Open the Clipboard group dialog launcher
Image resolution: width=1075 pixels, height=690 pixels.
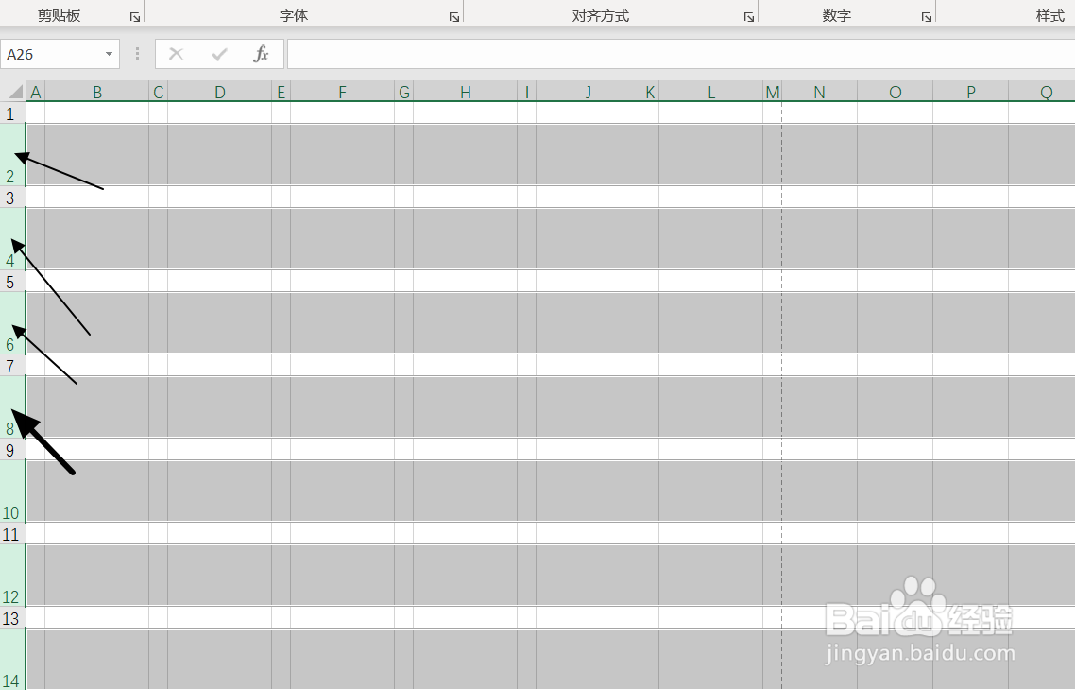tap(135, 17)
